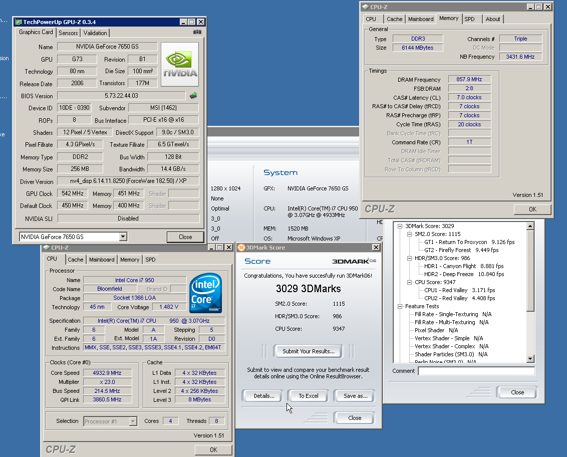The image size is (567, 457).
Task: Click the BIOS Version value 5.73.22.44.03
Action: [121, 96]
